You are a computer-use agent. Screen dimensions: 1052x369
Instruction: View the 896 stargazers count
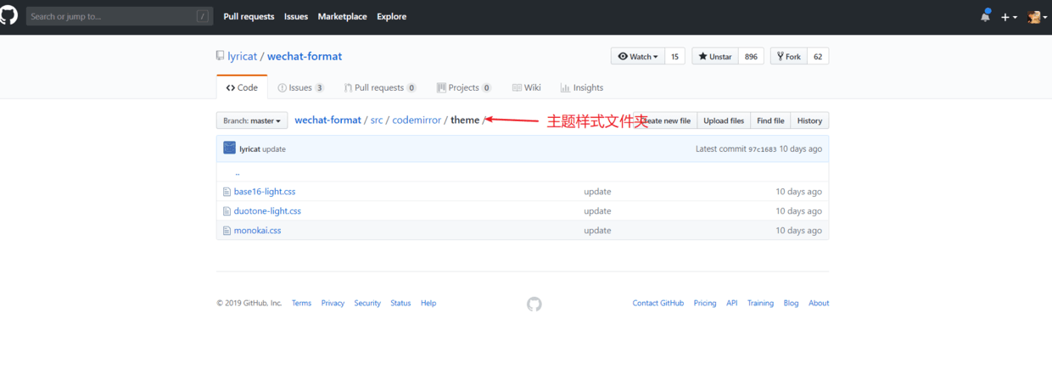(751, 56)
